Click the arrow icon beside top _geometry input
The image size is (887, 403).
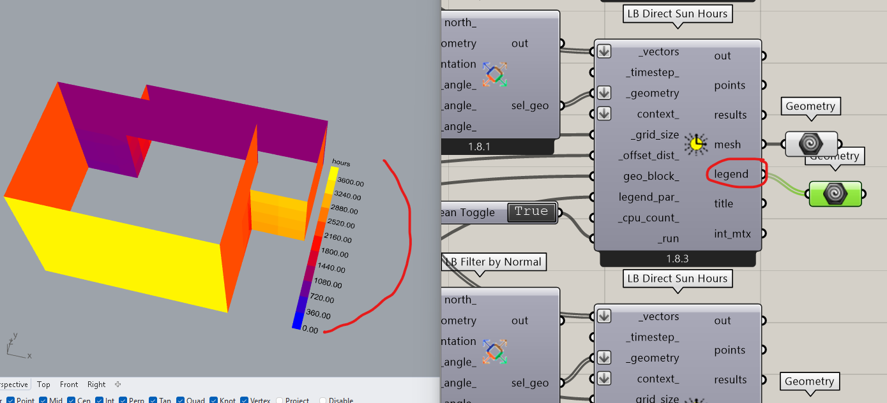[x=604, y=93]
